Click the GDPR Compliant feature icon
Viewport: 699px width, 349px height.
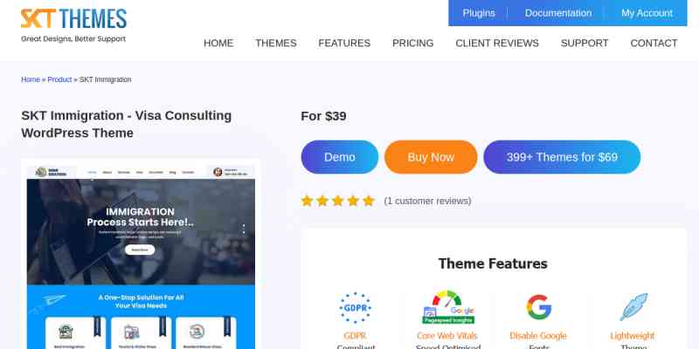coord(356,308)
